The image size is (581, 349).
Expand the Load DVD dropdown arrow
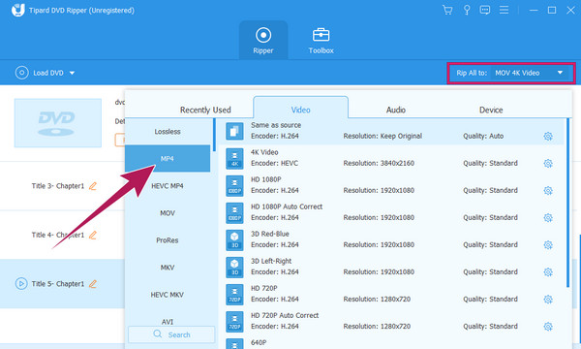pos(72,73)
